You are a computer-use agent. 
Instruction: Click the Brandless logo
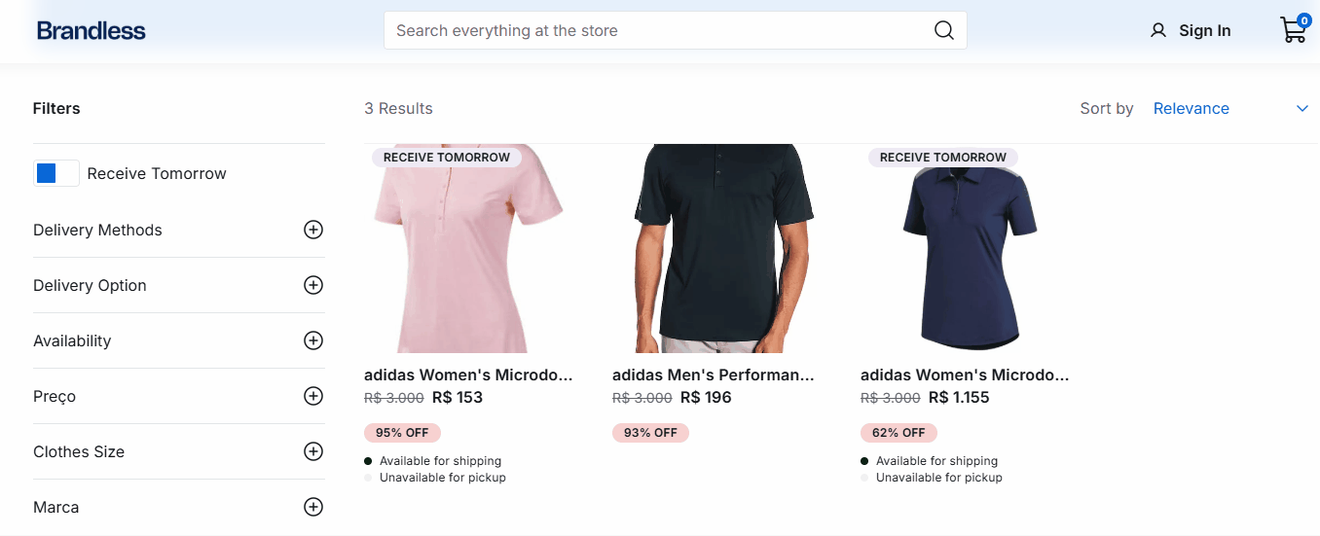tap(91, 30)
